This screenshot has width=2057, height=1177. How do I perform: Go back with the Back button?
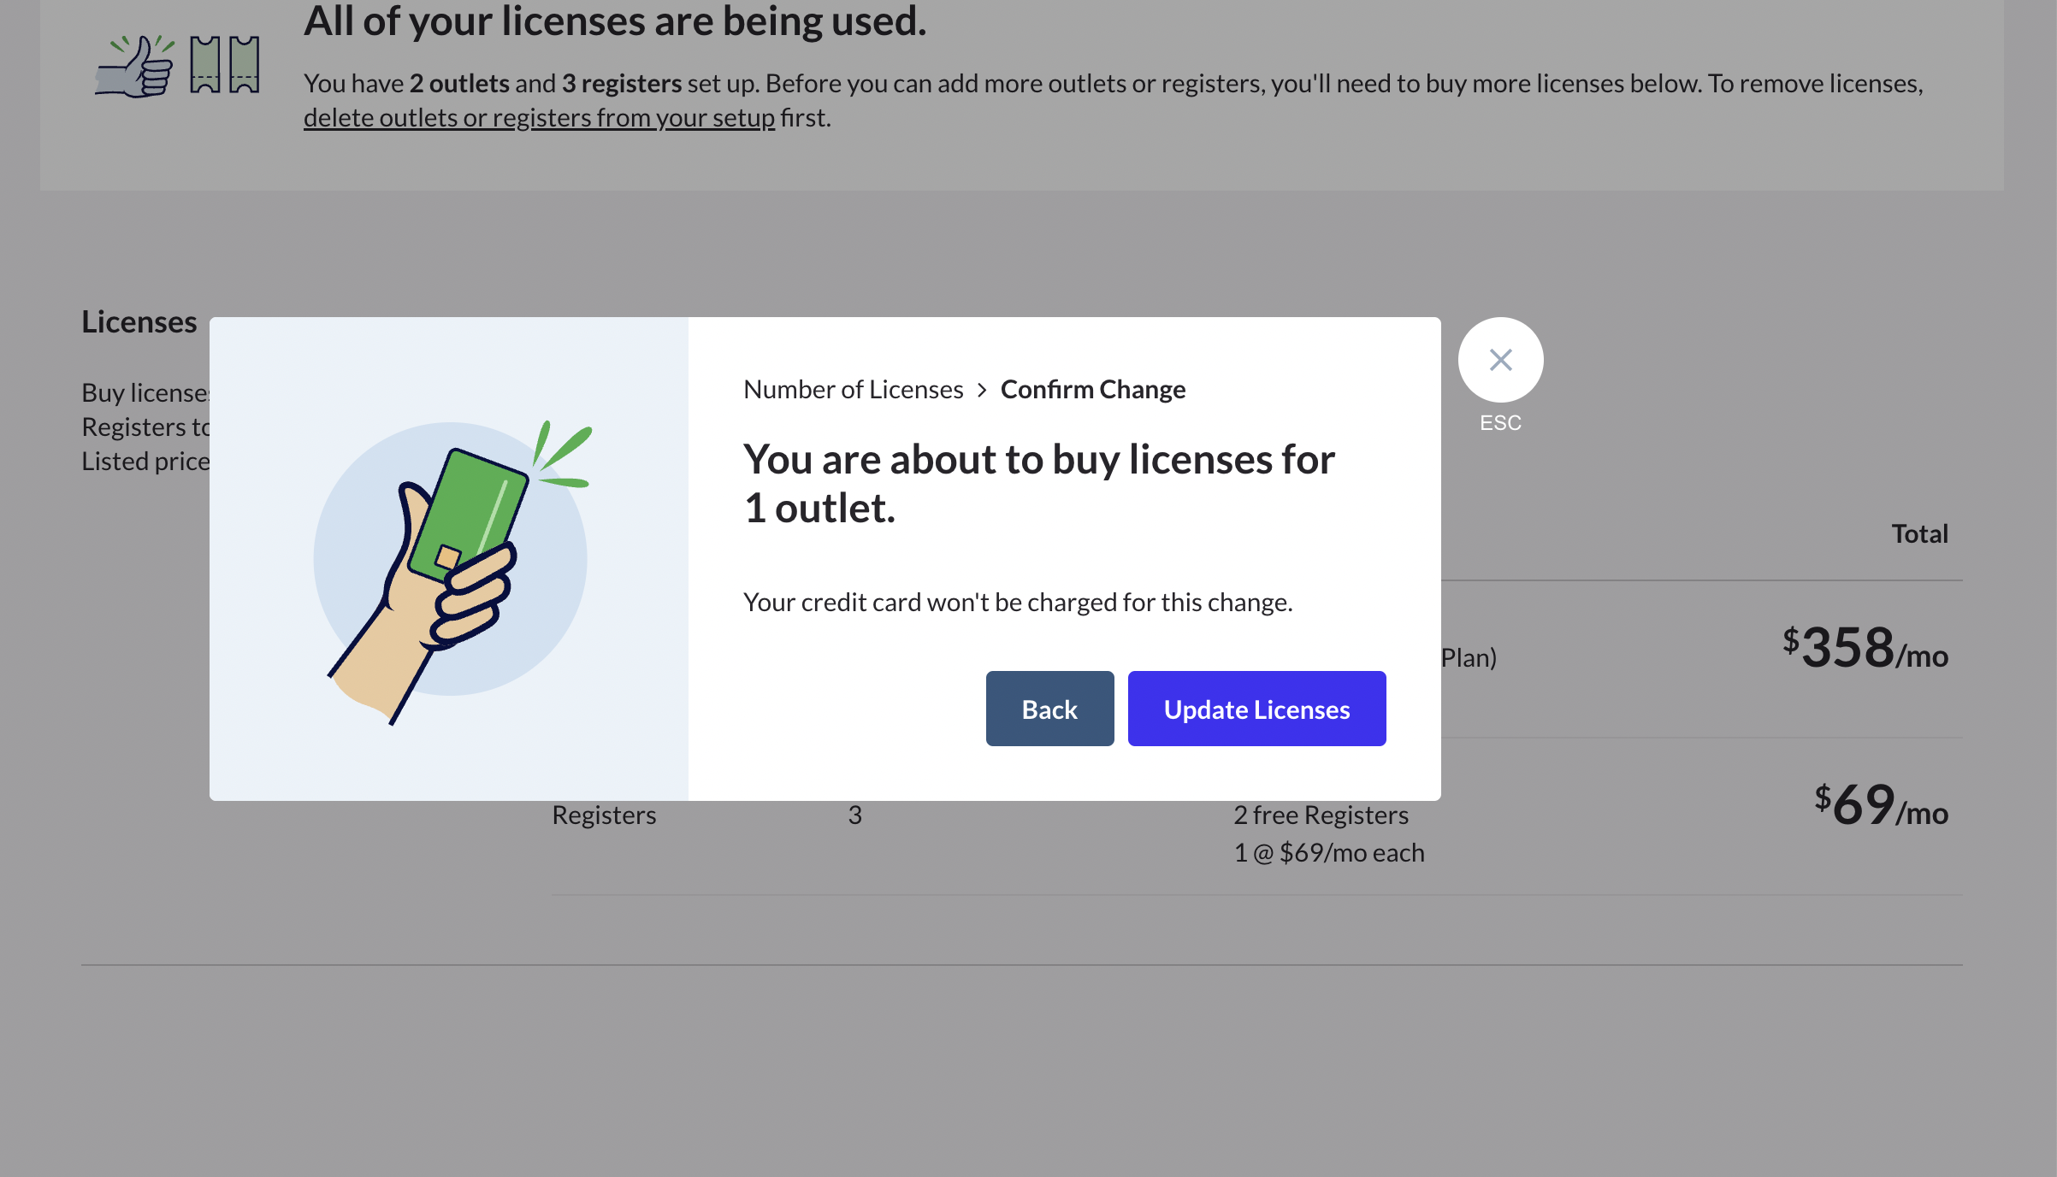[1049, 709]
